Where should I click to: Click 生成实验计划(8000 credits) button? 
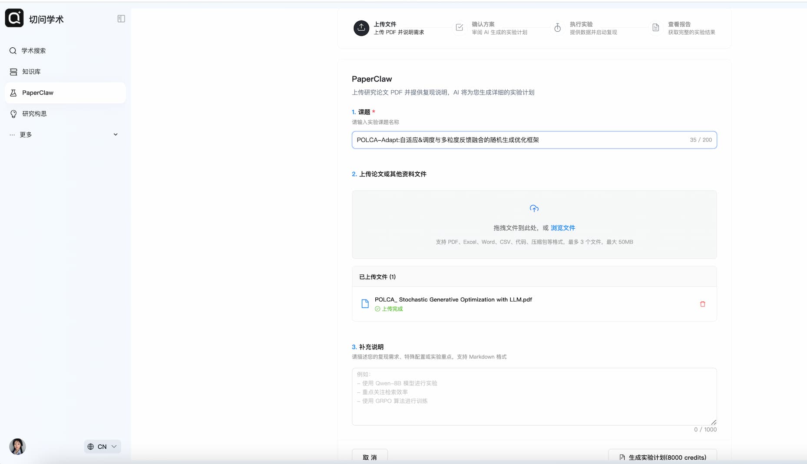662,457
